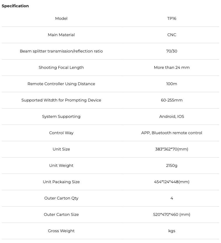Click the 60-255mm width value

tap(172, 100)
